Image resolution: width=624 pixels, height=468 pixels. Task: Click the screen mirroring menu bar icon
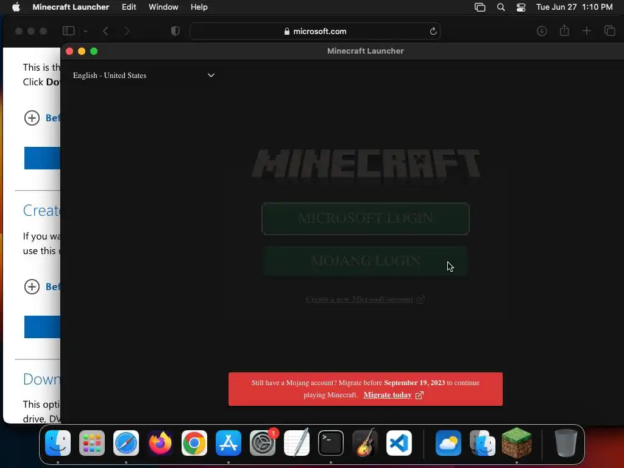coord(480,7)
